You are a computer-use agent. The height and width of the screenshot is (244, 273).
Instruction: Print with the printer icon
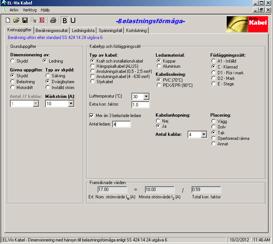click(x=53, y=20)
